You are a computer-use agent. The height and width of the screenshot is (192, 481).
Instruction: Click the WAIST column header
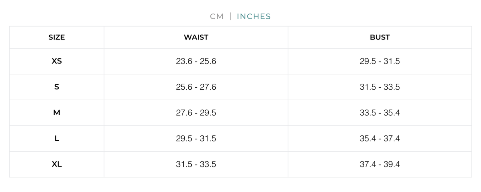(x=196, y=37)
